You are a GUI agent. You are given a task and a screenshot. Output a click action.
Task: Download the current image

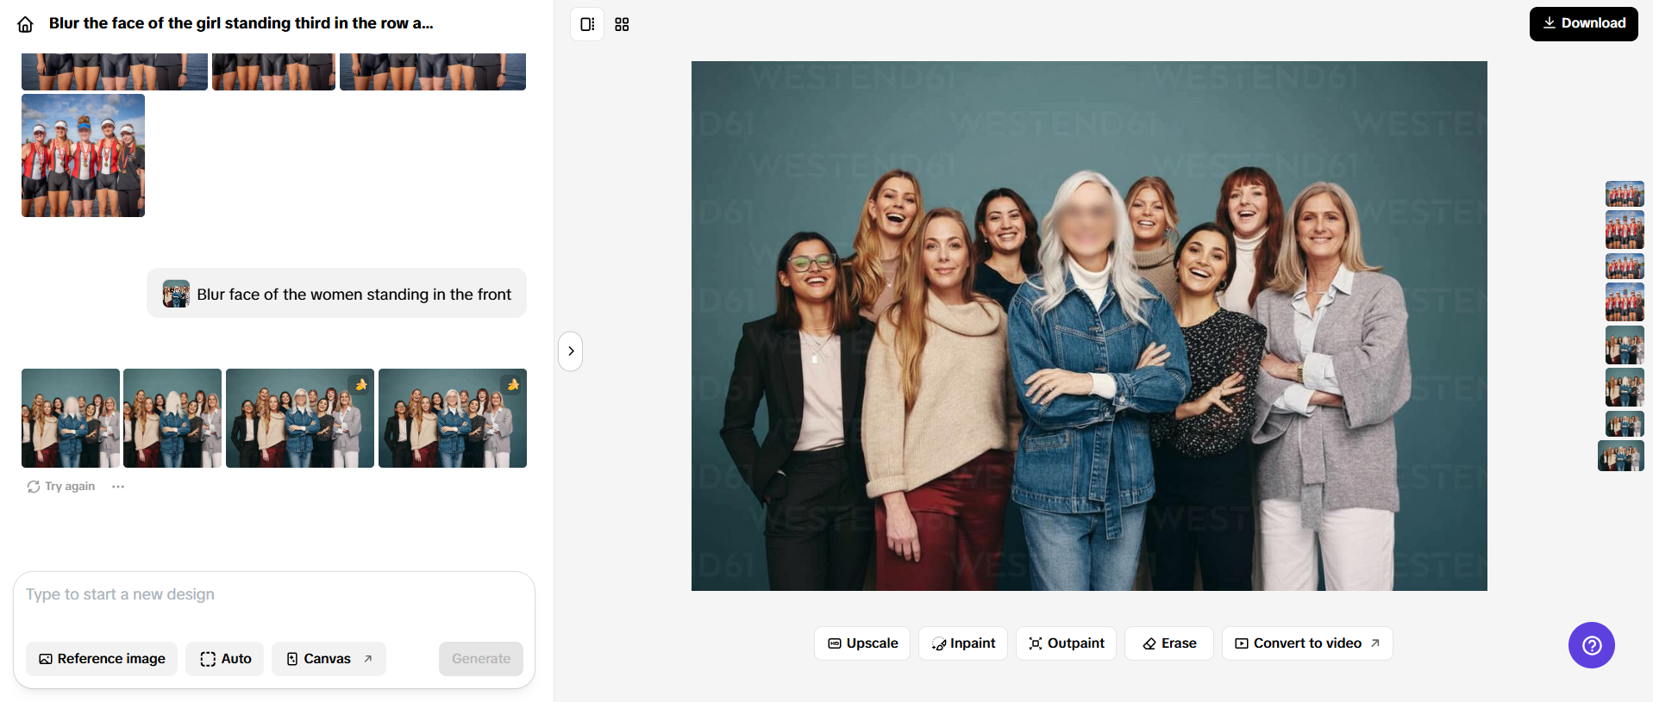1583,23
